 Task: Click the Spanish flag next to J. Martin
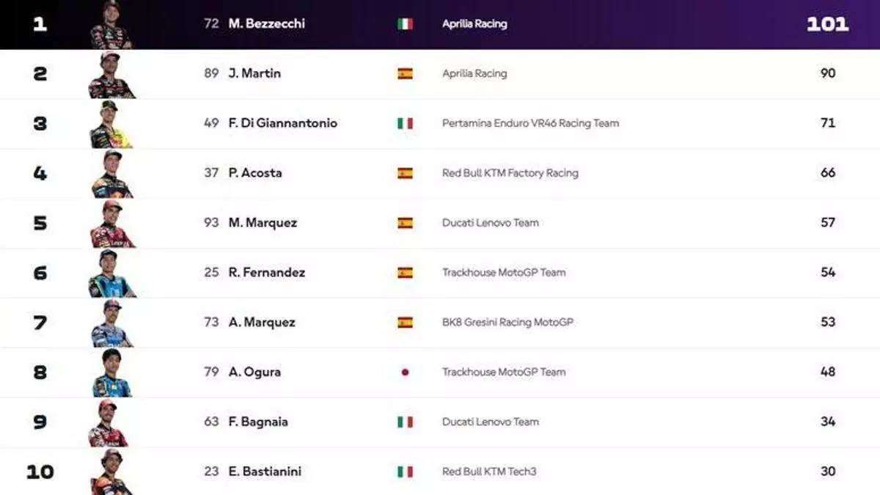point(405,73)
